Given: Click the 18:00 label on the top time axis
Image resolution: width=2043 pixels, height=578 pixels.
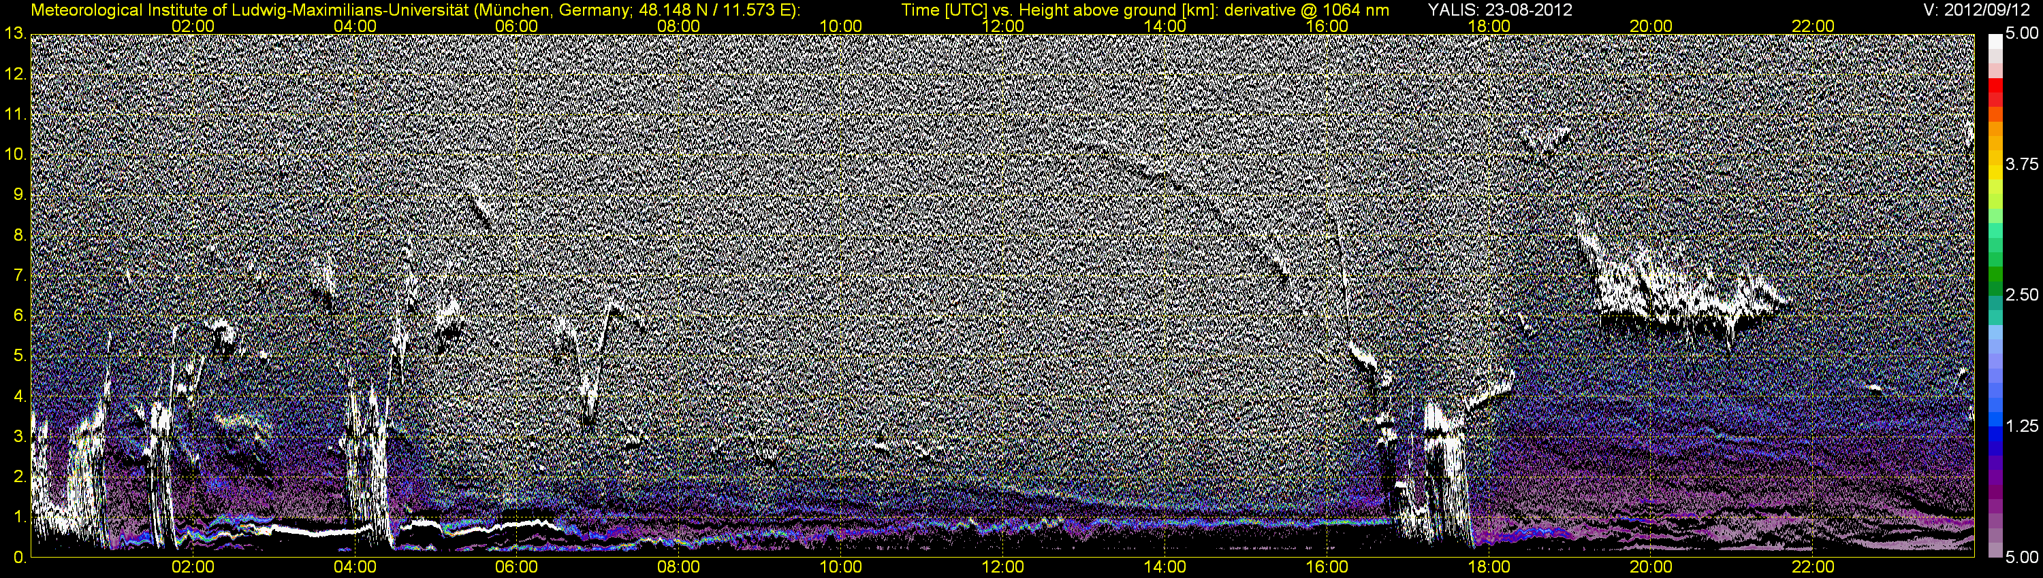Looking at the screenshot, I should click(1489, 26).
